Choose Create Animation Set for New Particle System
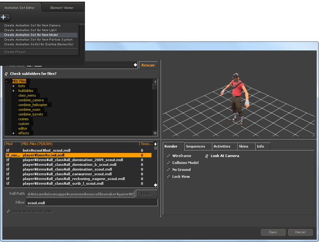The height and width of the screenshot is (242, 319). click(38, 39)
